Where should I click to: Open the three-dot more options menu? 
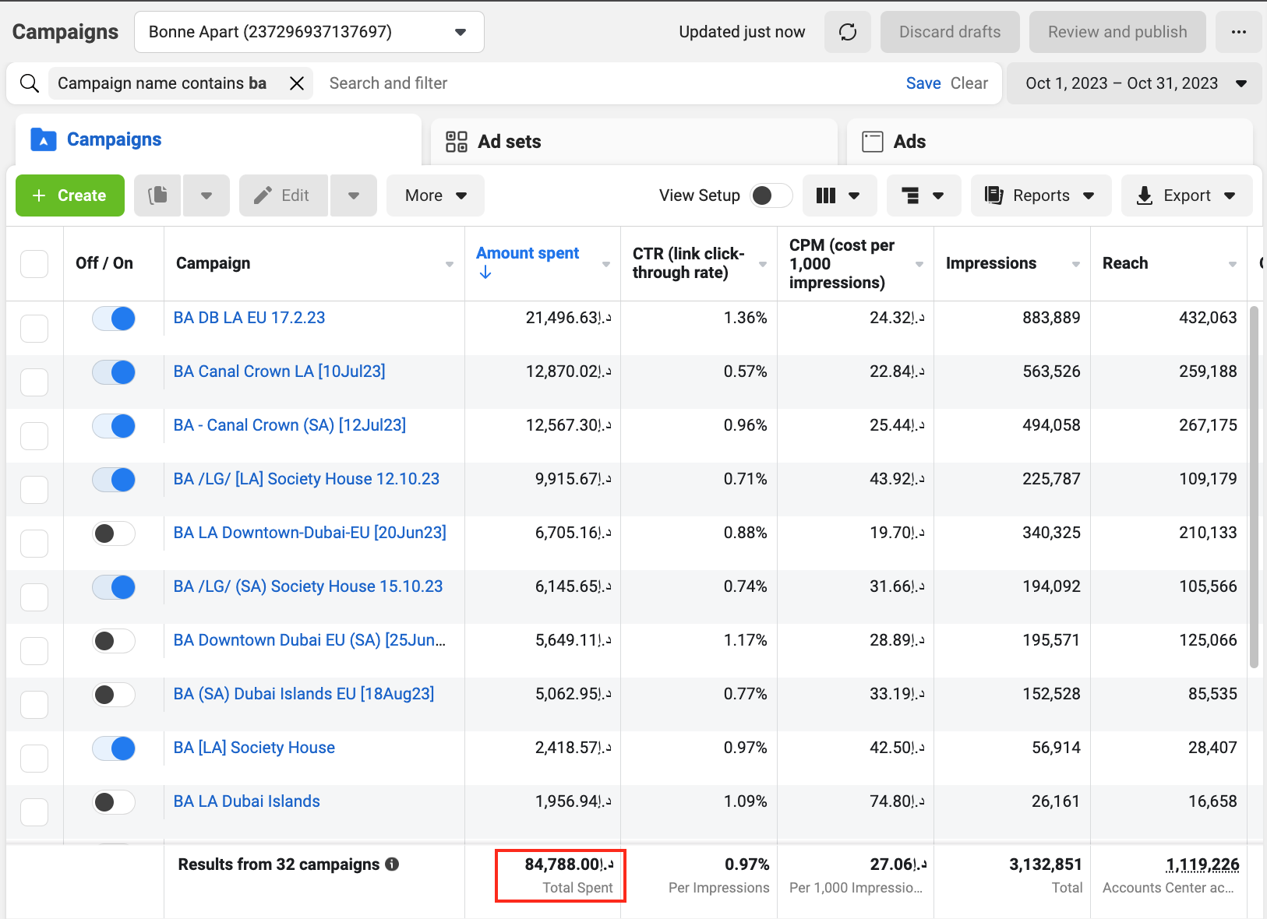pyautogui.click(x=1238, y=32)
